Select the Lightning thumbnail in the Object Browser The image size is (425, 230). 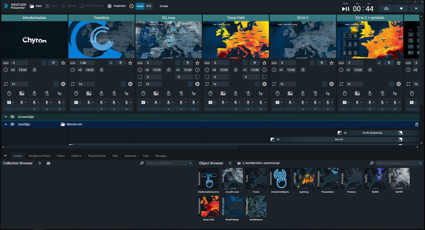coord(304,179)
